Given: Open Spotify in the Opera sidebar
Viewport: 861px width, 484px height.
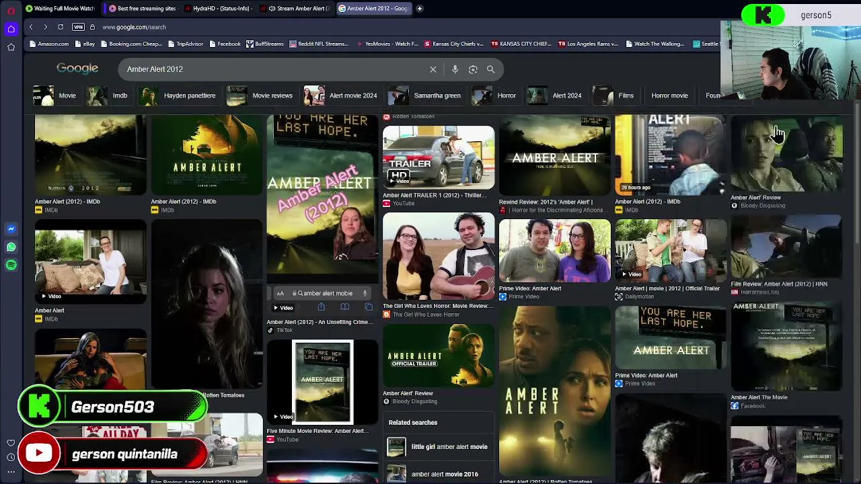Looking at the screenshot, I should click(x=11, y=265).
